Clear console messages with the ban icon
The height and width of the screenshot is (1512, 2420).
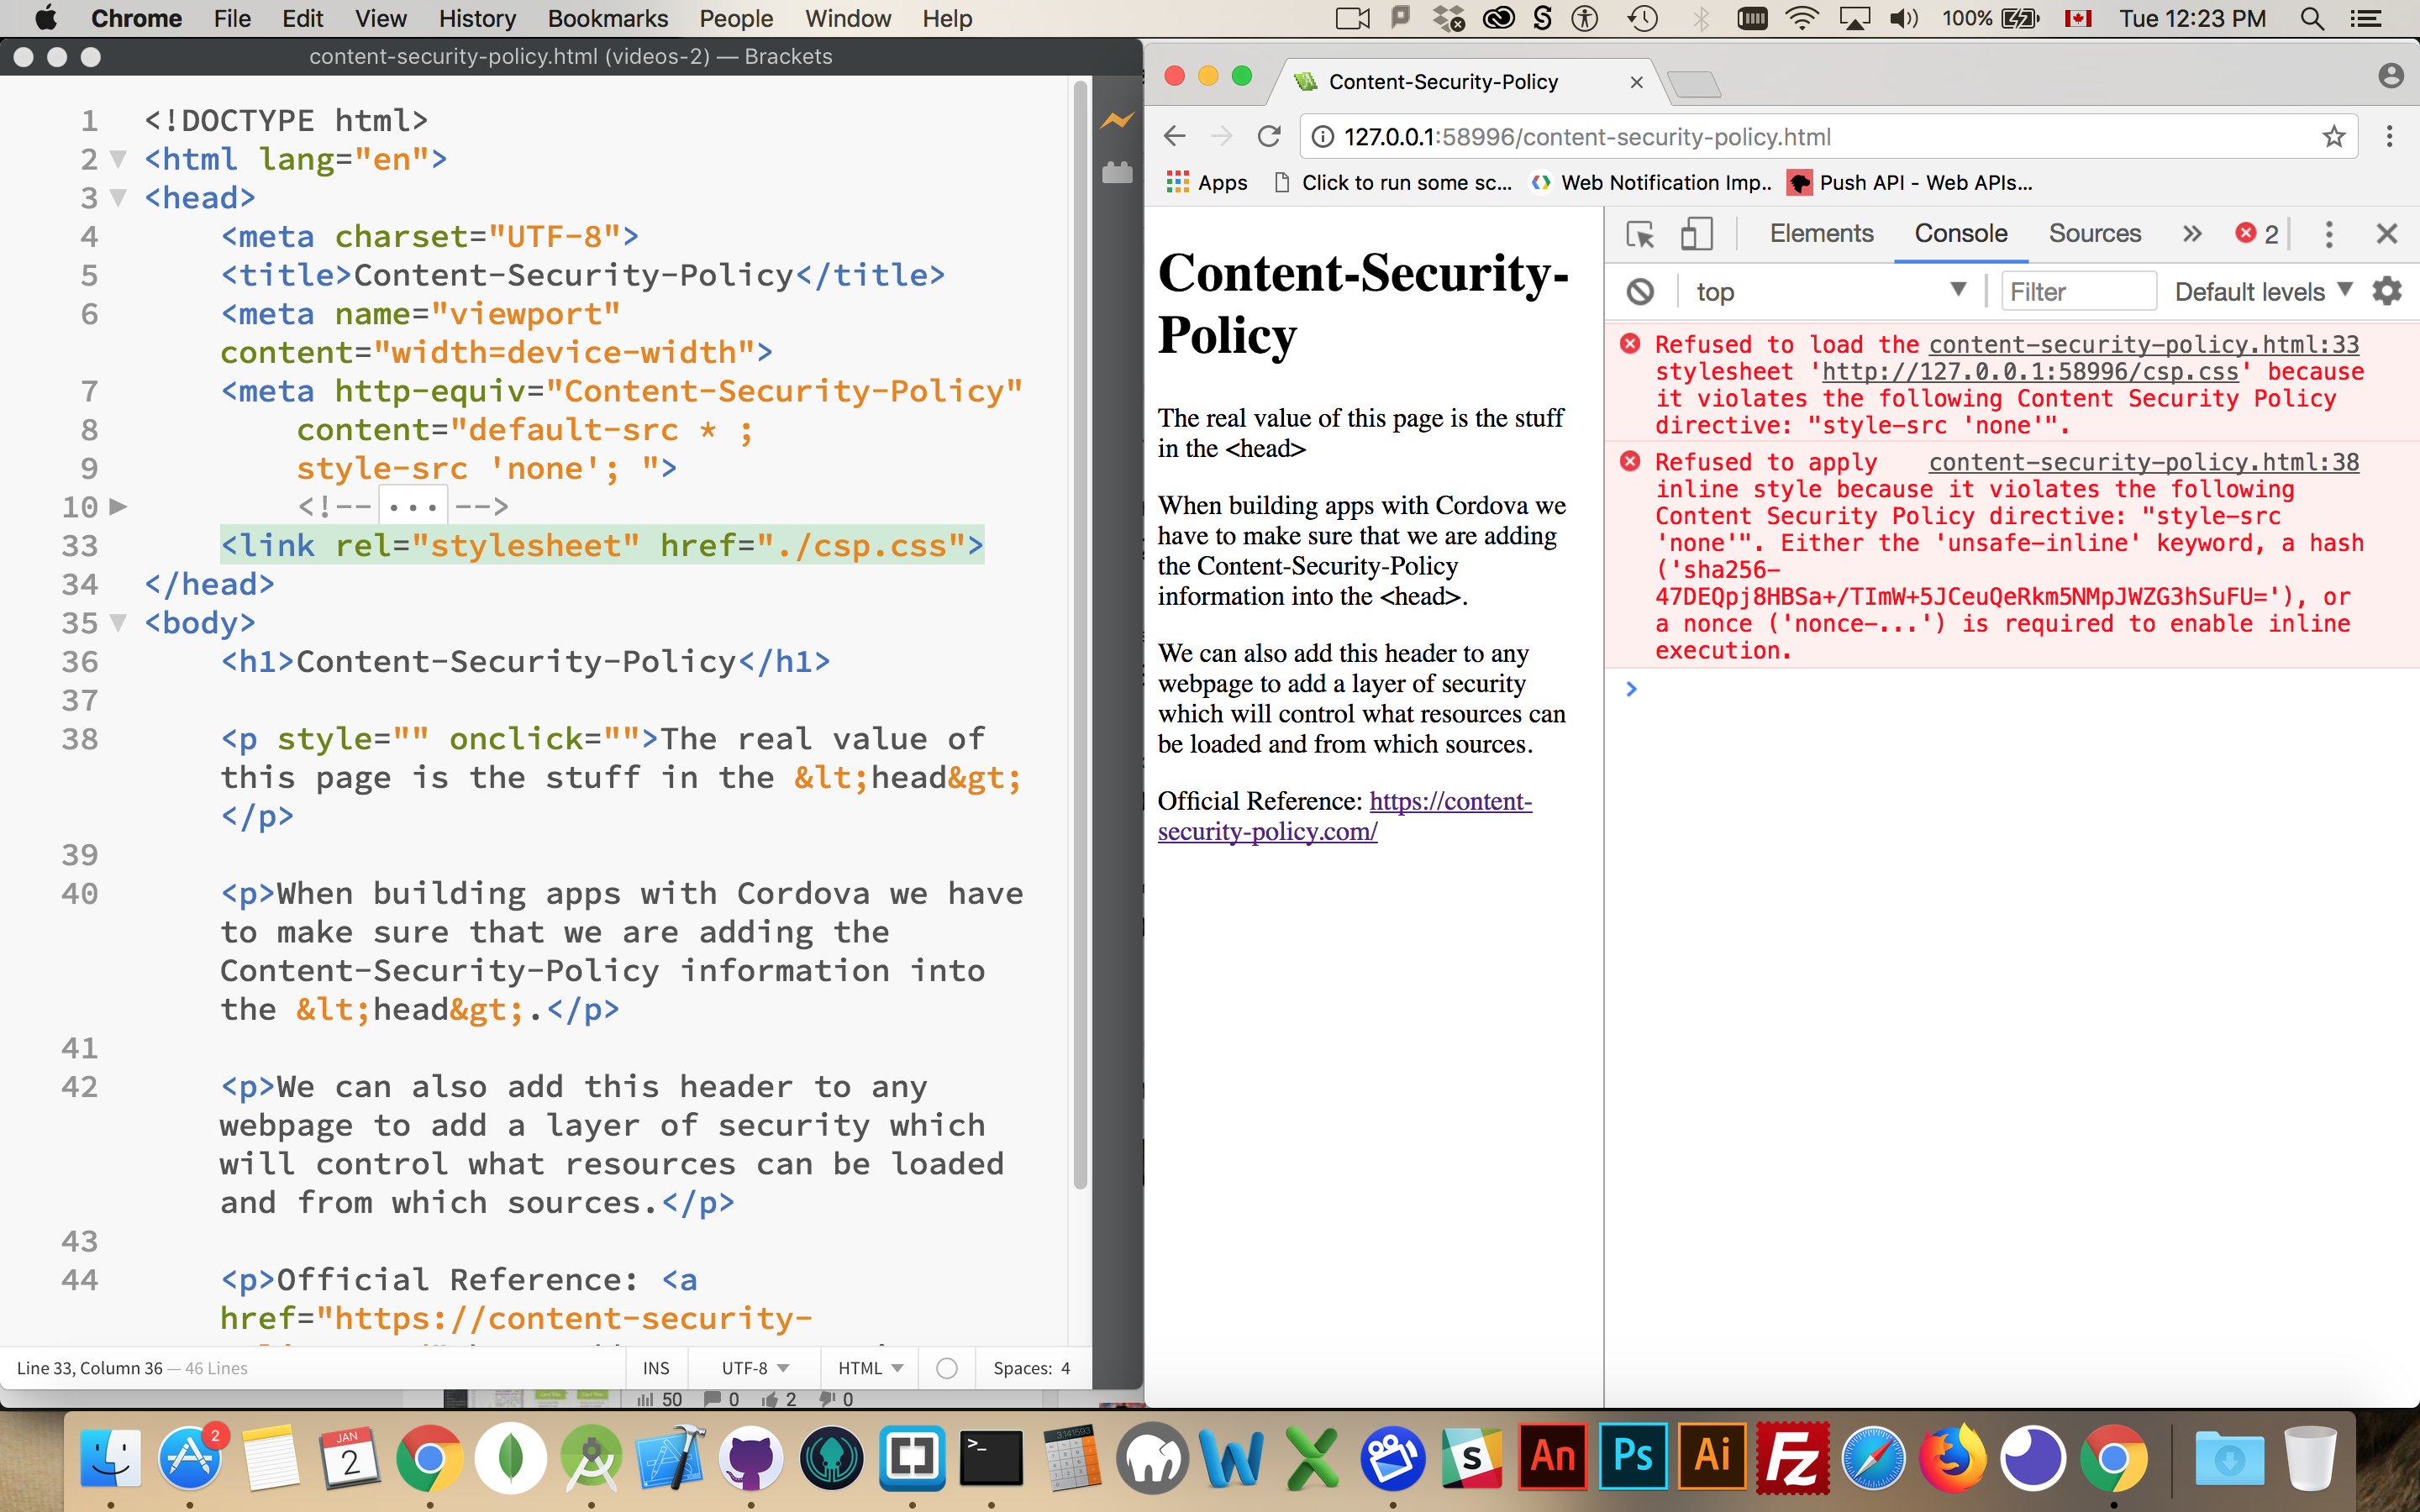click(x=1639, y=291)
